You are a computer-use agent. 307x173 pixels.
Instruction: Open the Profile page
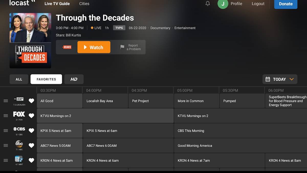click(236, 4)
